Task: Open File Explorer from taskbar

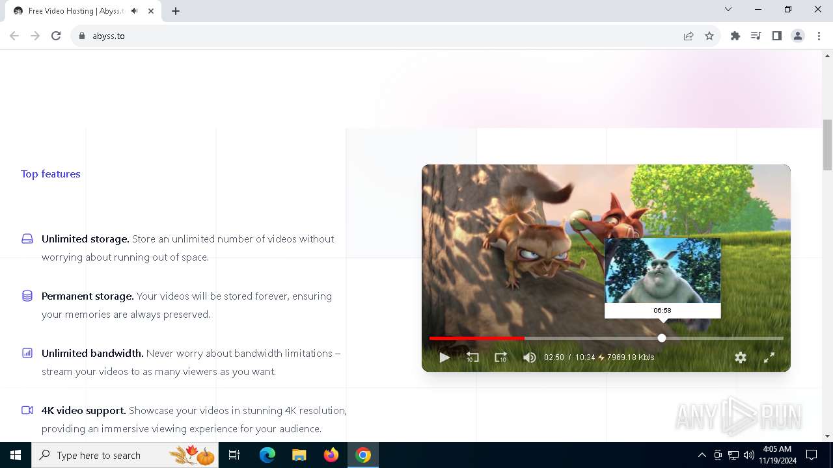Action: click(x=299, y=455)
